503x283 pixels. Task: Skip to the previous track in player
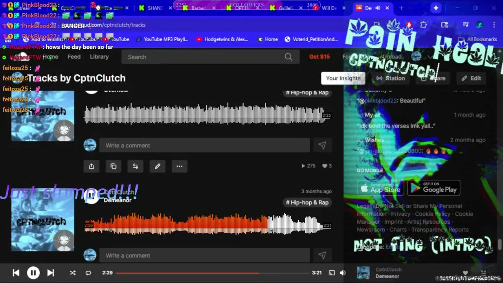pyautogui.click(x=16, y=273)
